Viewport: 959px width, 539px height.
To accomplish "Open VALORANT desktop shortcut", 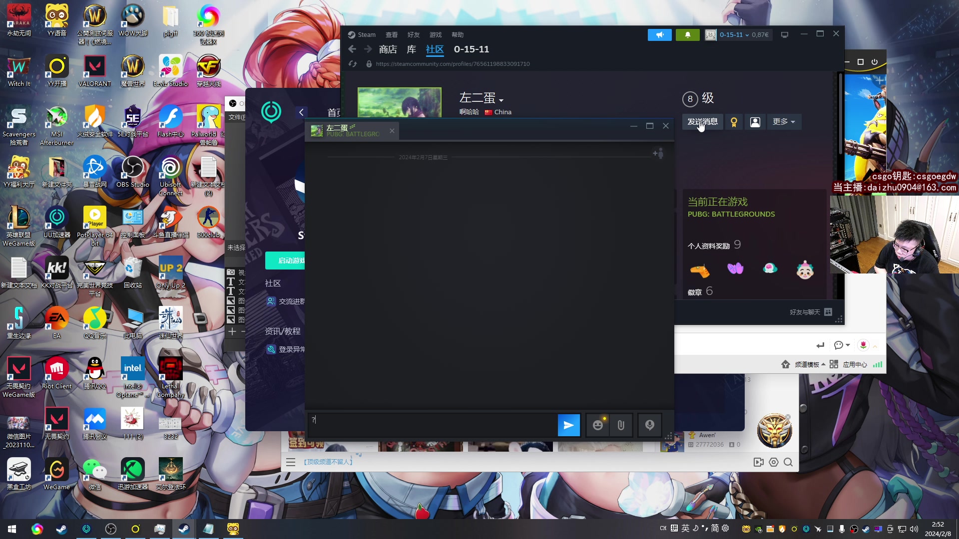I will point(94,71).
